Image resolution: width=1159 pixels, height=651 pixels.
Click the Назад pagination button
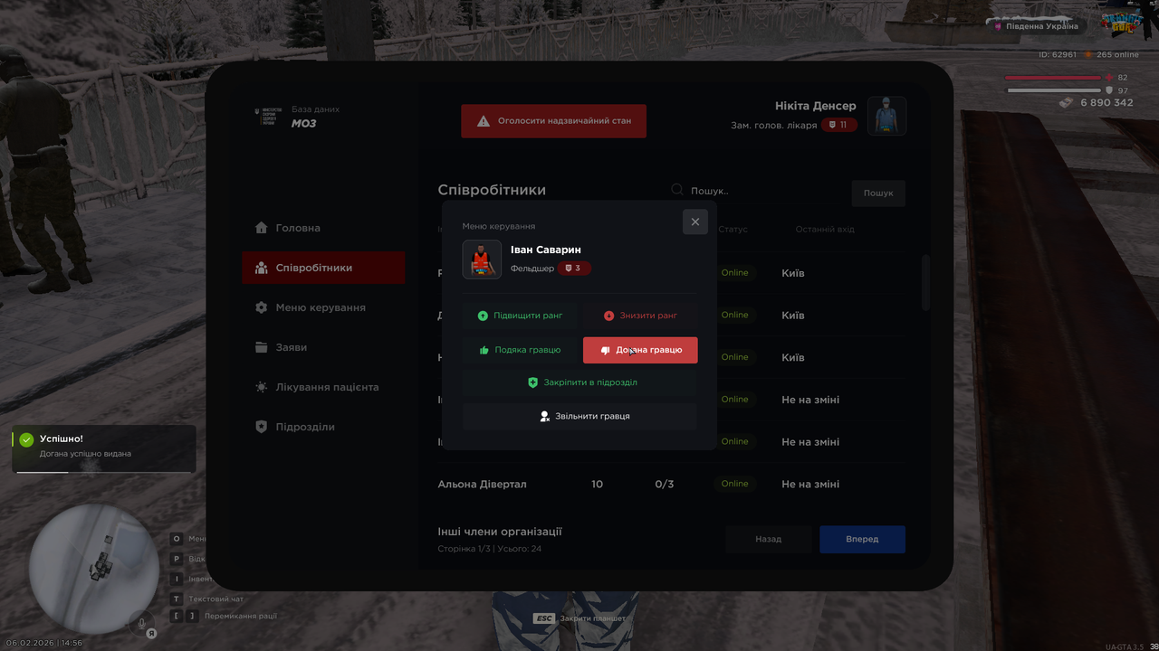click(769, 539)
